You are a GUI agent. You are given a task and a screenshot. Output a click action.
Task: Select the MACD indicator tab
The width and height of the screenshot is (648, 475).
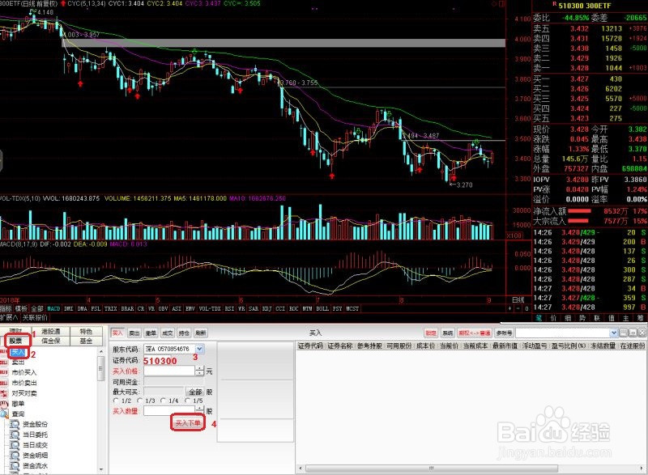click(53, 308)
